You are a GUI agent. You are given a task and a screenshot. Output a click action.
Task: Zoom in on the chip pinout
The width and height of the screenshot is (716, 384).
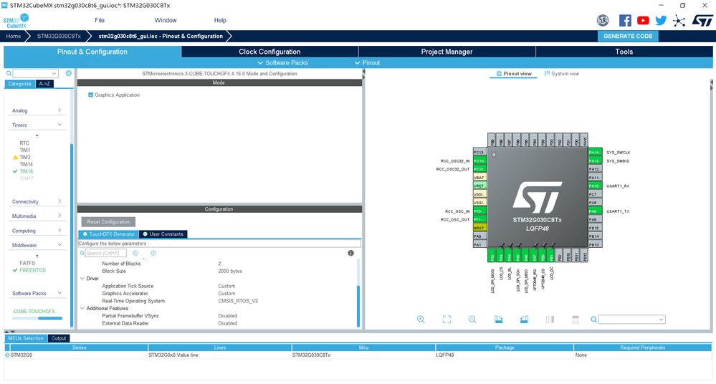pos(421,320)
